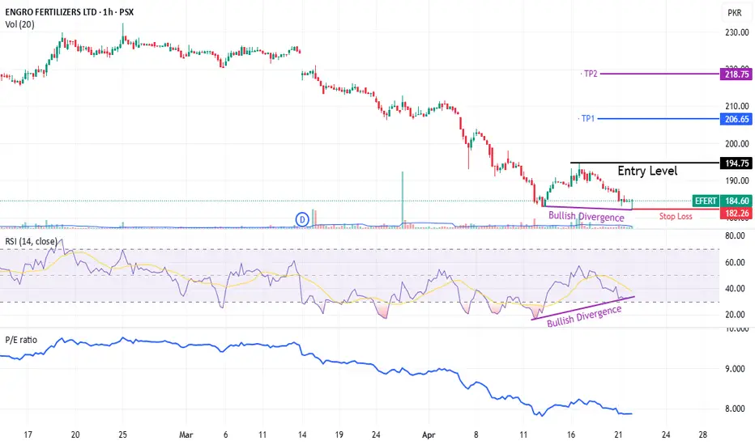755x445 pixels.
Task: Click the TP1 text label on chart
Action: point(588,118)
